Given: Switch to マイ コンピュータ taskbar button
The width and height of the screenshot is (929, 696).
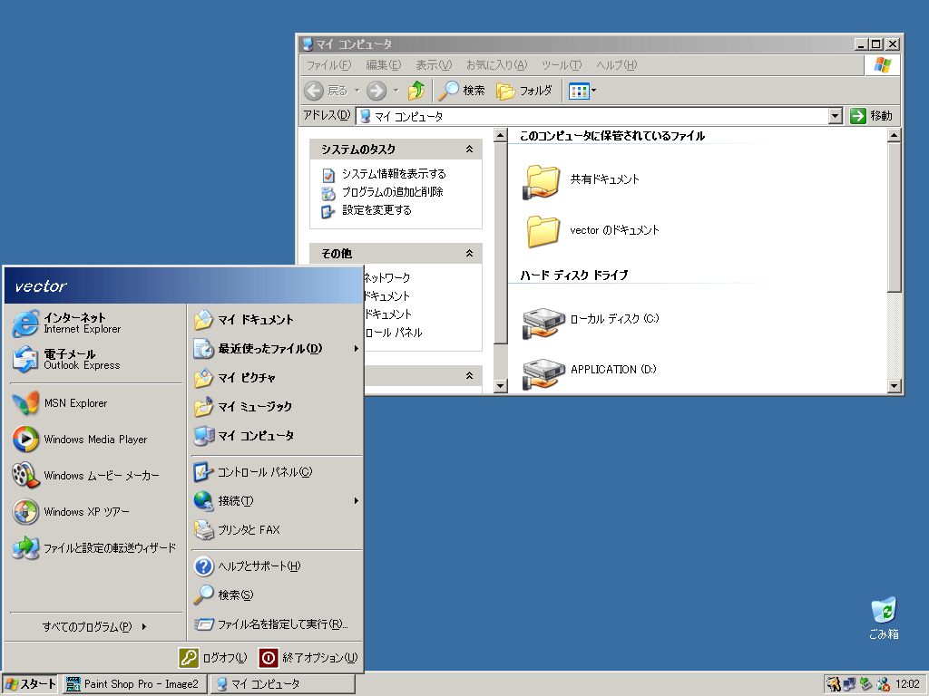Looking at the screenshot, I should click(x=283, y=684).
